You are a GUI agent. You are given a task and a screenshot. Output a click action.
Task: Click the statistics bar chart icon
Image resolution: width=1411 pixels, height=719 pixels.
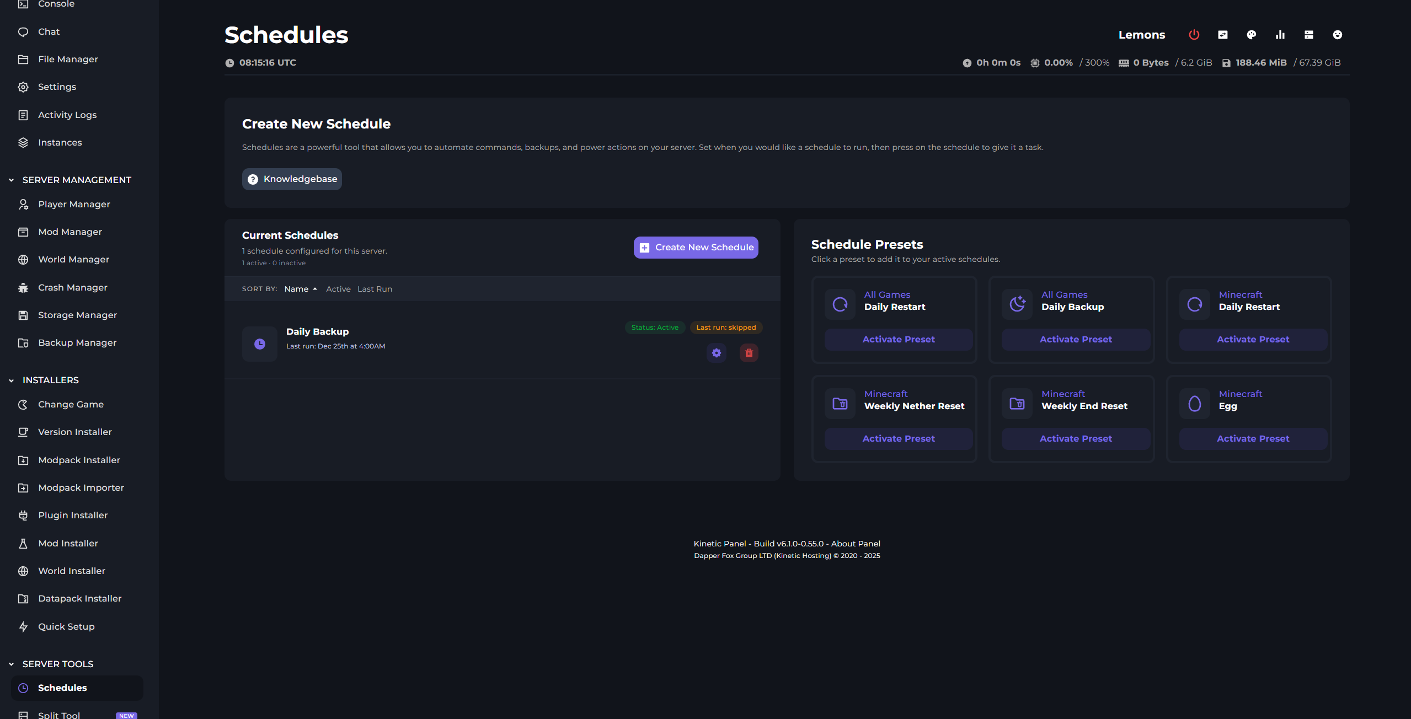coord(1280,35)
